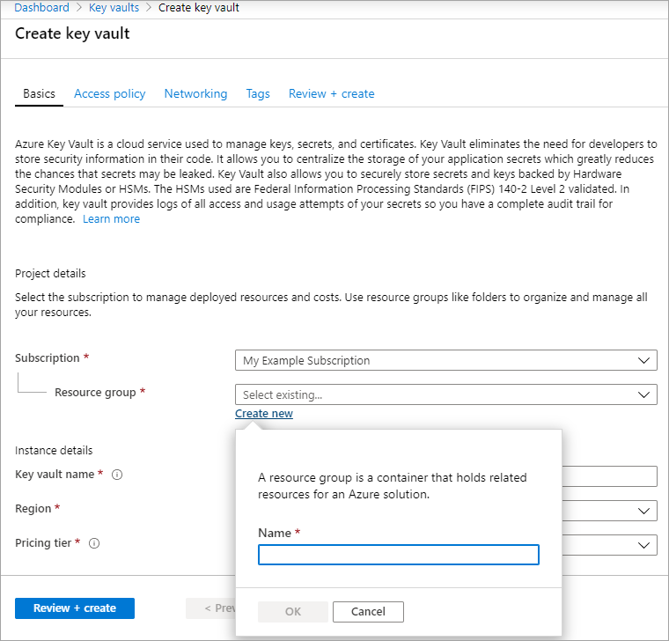Click the blue Review + create button
Viewport: 669px width, 641px height.
(x=75, y=608)
